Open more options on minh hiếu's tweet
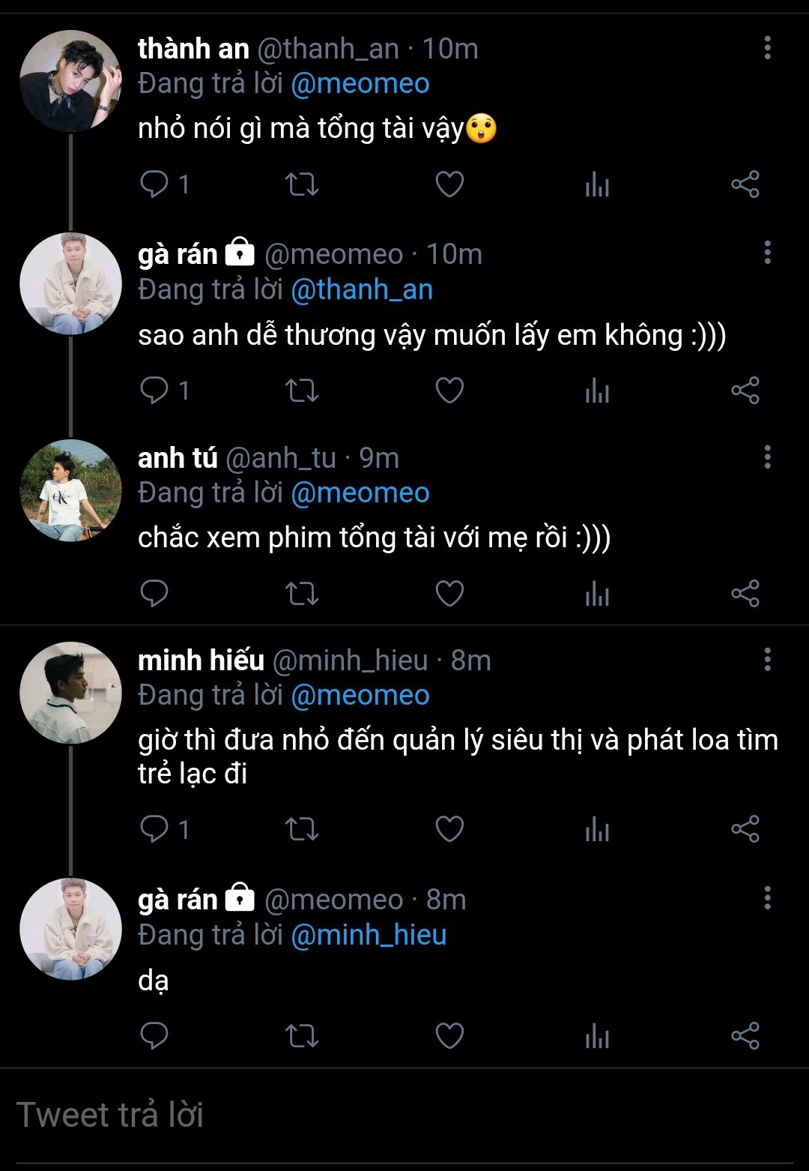This screenshot has height=1171, width=809. click(x=767, y=660)
